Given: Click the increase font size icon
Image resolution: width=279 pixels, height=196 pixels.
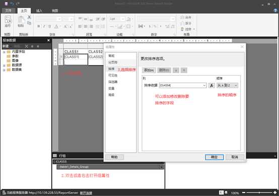Looking at the screenshot, I should [65, 27].
